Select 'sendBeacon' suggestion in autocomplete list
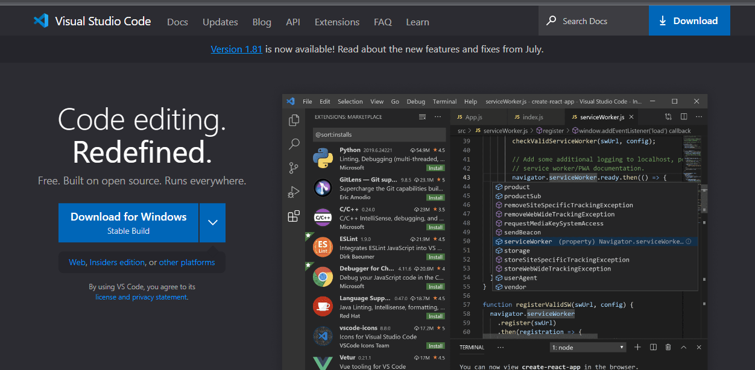Screen dimensions: 755x370 pos(596,232)
